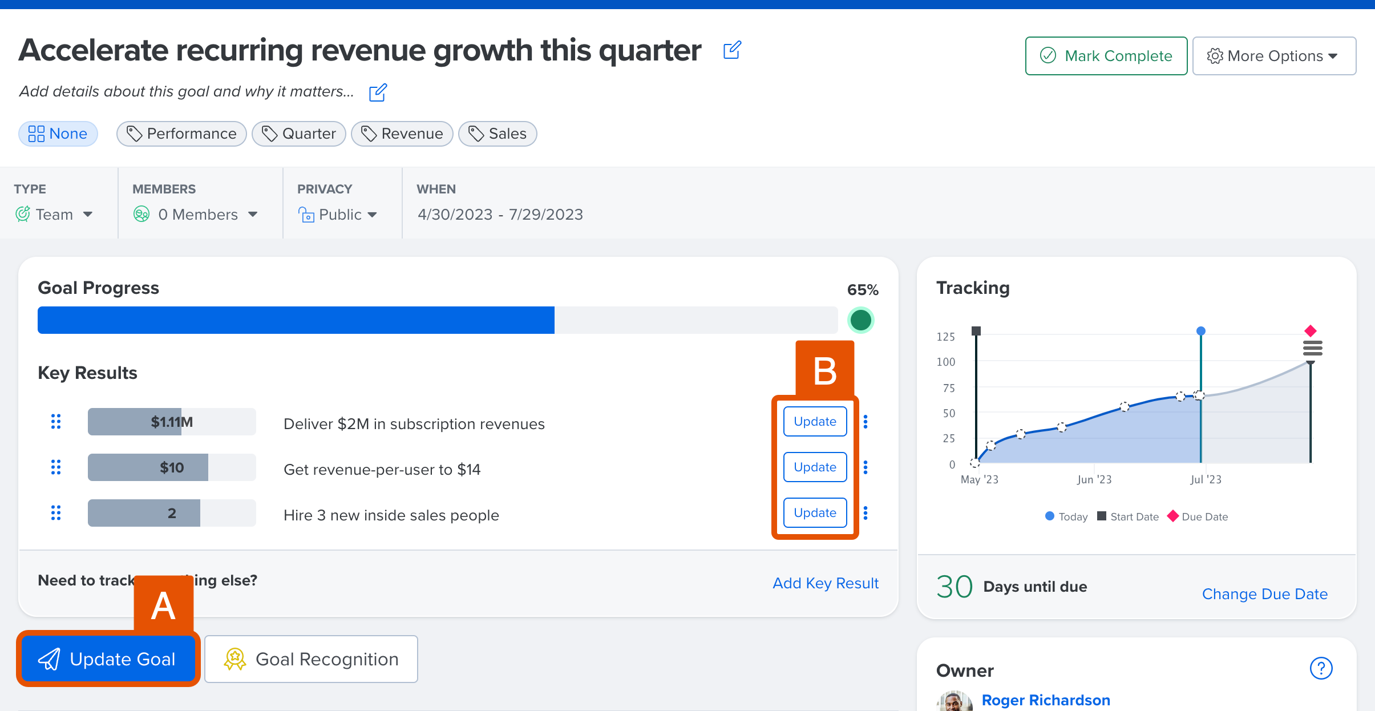Click the Goal Progress bar
The height and width of the screenshot is (711, 1375).
[x=437, y=320]
